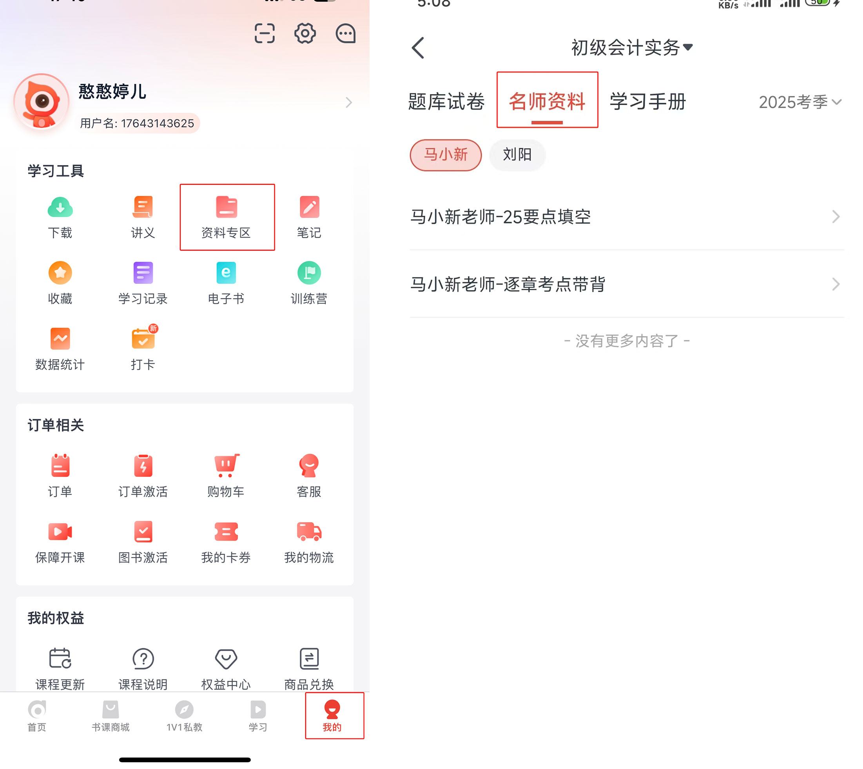Go to 书课商城 in bottom navigation

[111, 716]
